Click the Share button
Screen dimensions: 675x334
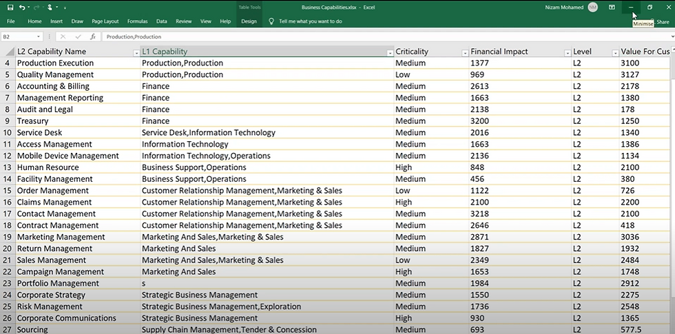pyautogui.click(x=663, y=22)
